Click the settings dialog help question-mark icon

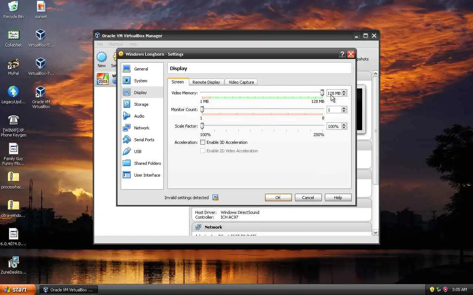[342, 54]
